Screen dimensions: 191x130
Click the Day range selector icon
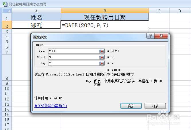point(102,63)
